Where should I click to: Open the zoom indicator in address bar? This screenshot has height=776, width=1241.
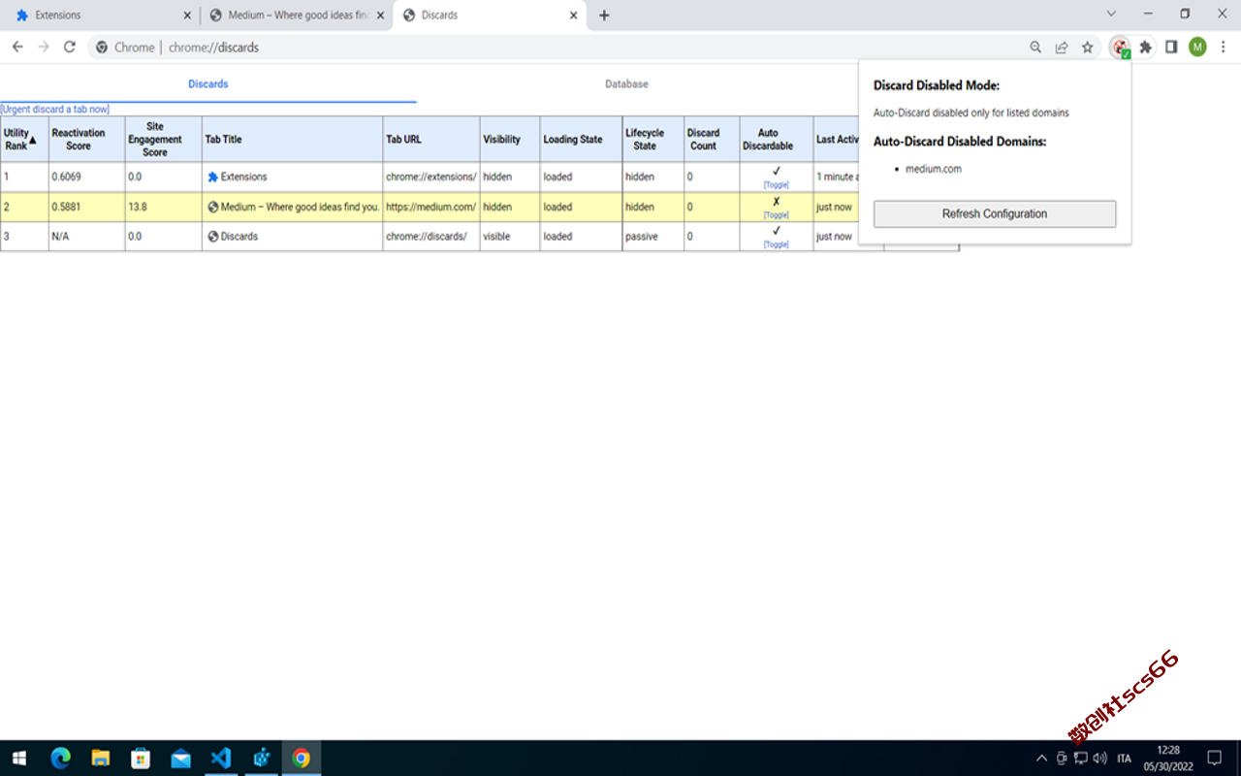(1035, 47)
